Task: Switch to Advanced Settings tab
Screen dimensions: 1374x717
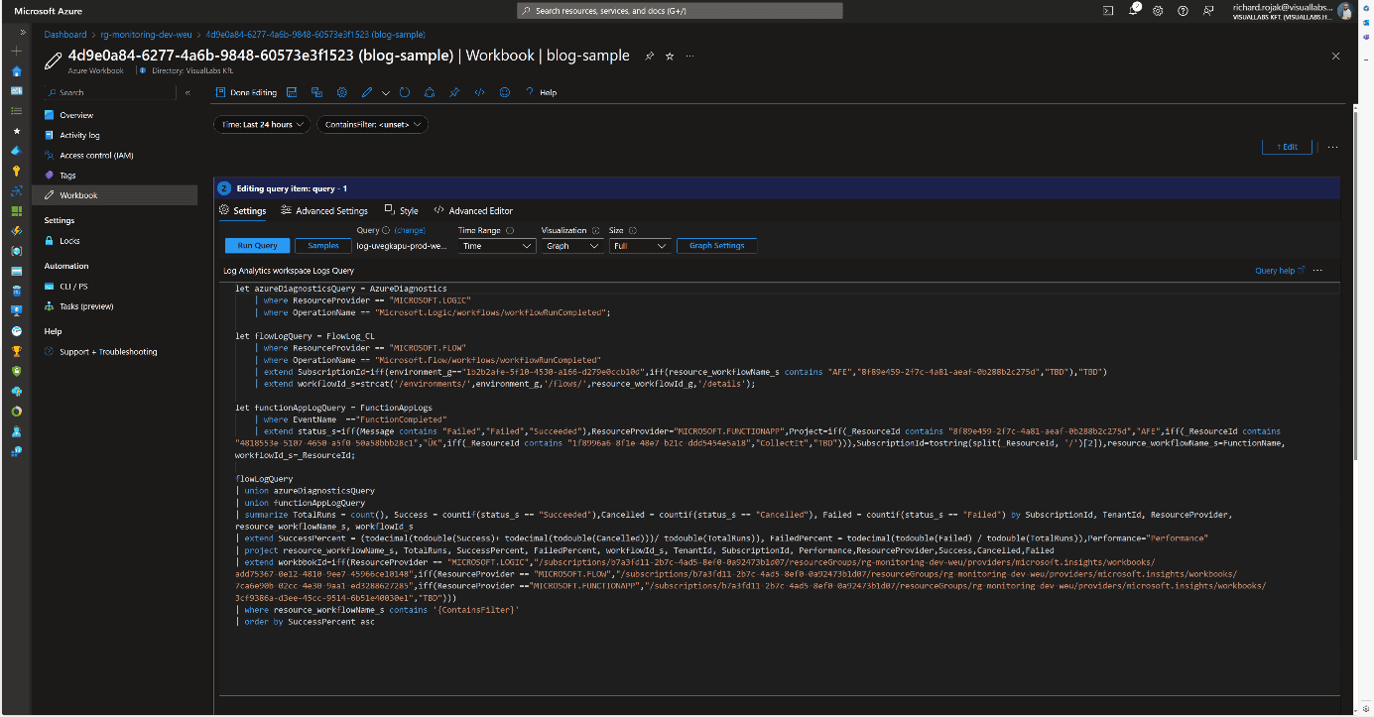Action: 324,210
